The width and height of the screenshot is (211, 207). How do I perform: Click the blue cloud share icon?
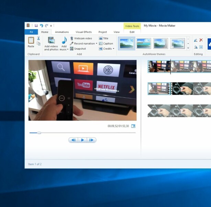tap(209, 44)
